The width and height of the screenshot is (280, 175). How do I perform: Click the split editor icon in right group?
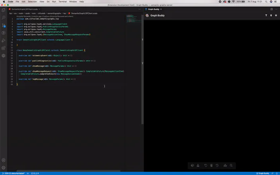coord(271,9)
